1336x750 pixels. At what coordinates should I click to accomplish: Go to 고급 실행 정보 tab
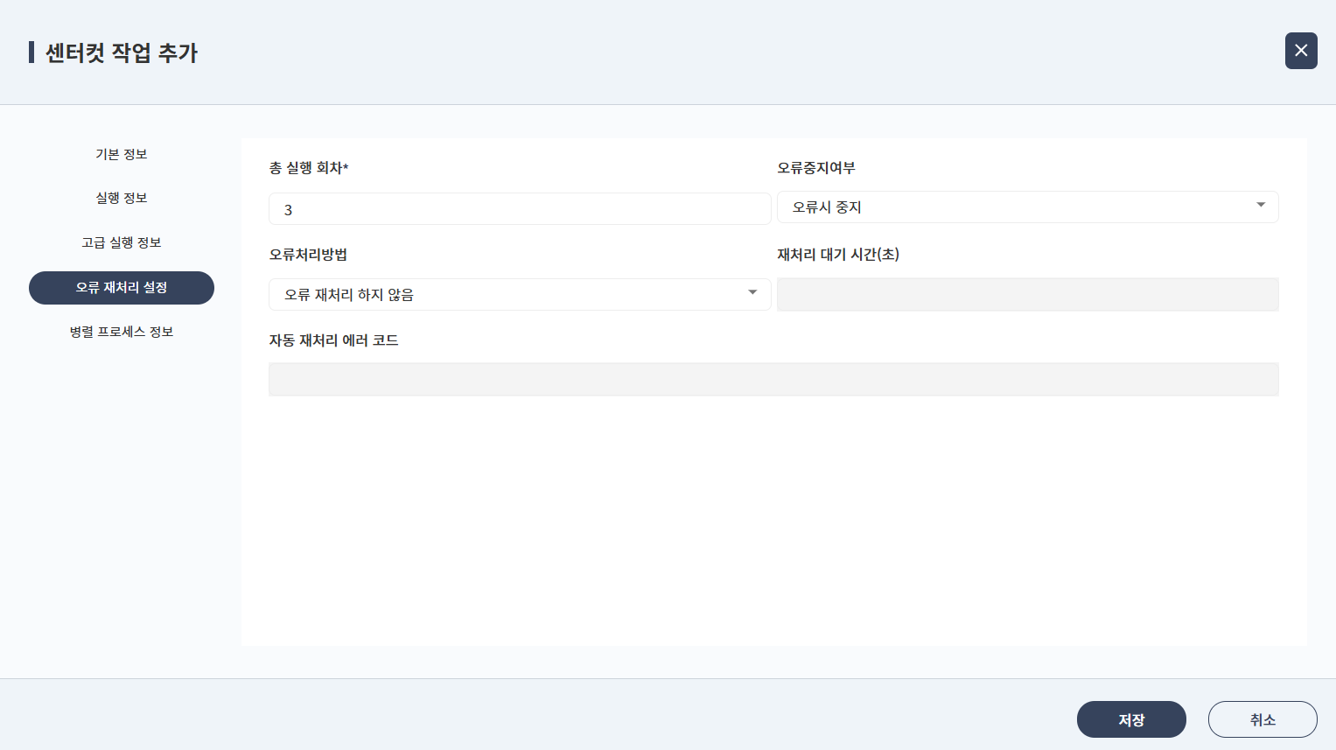122,243
